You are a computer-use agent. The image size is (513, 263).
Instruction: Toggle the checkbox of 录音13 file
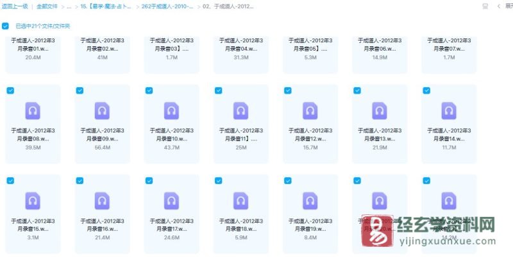pyautogui.click(x=357, y=90)
